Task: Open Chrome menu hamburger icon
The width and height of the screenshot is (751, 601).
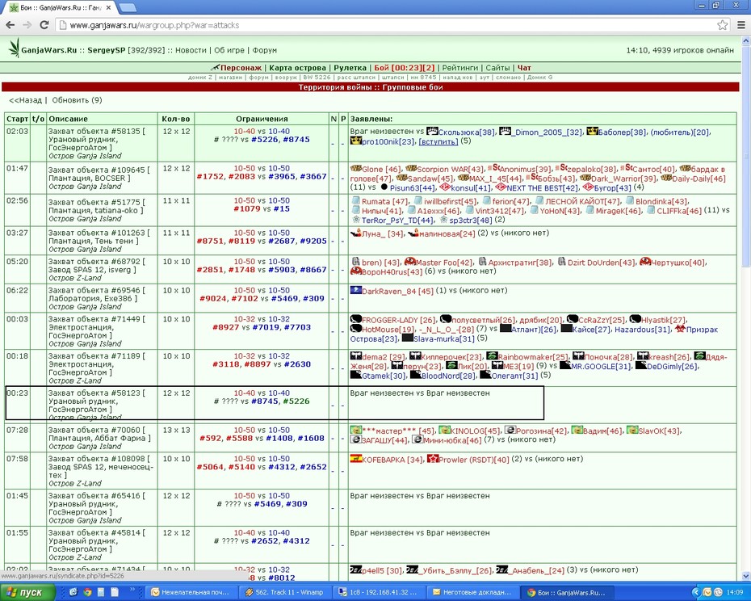Action: tap(741, 25)
